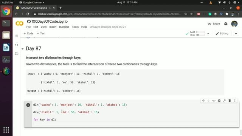
Task: Click Unsaved changes since 00:21
Action: click(108, 27)
